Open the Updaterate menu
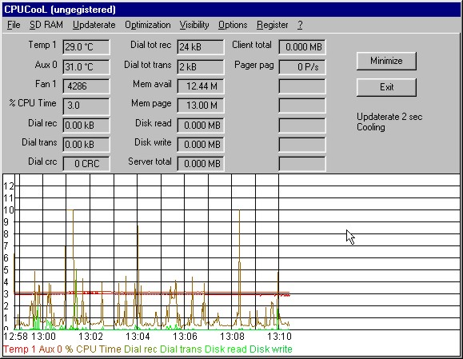Viewport: 463px width, 359px height. (x=94, y=25)
